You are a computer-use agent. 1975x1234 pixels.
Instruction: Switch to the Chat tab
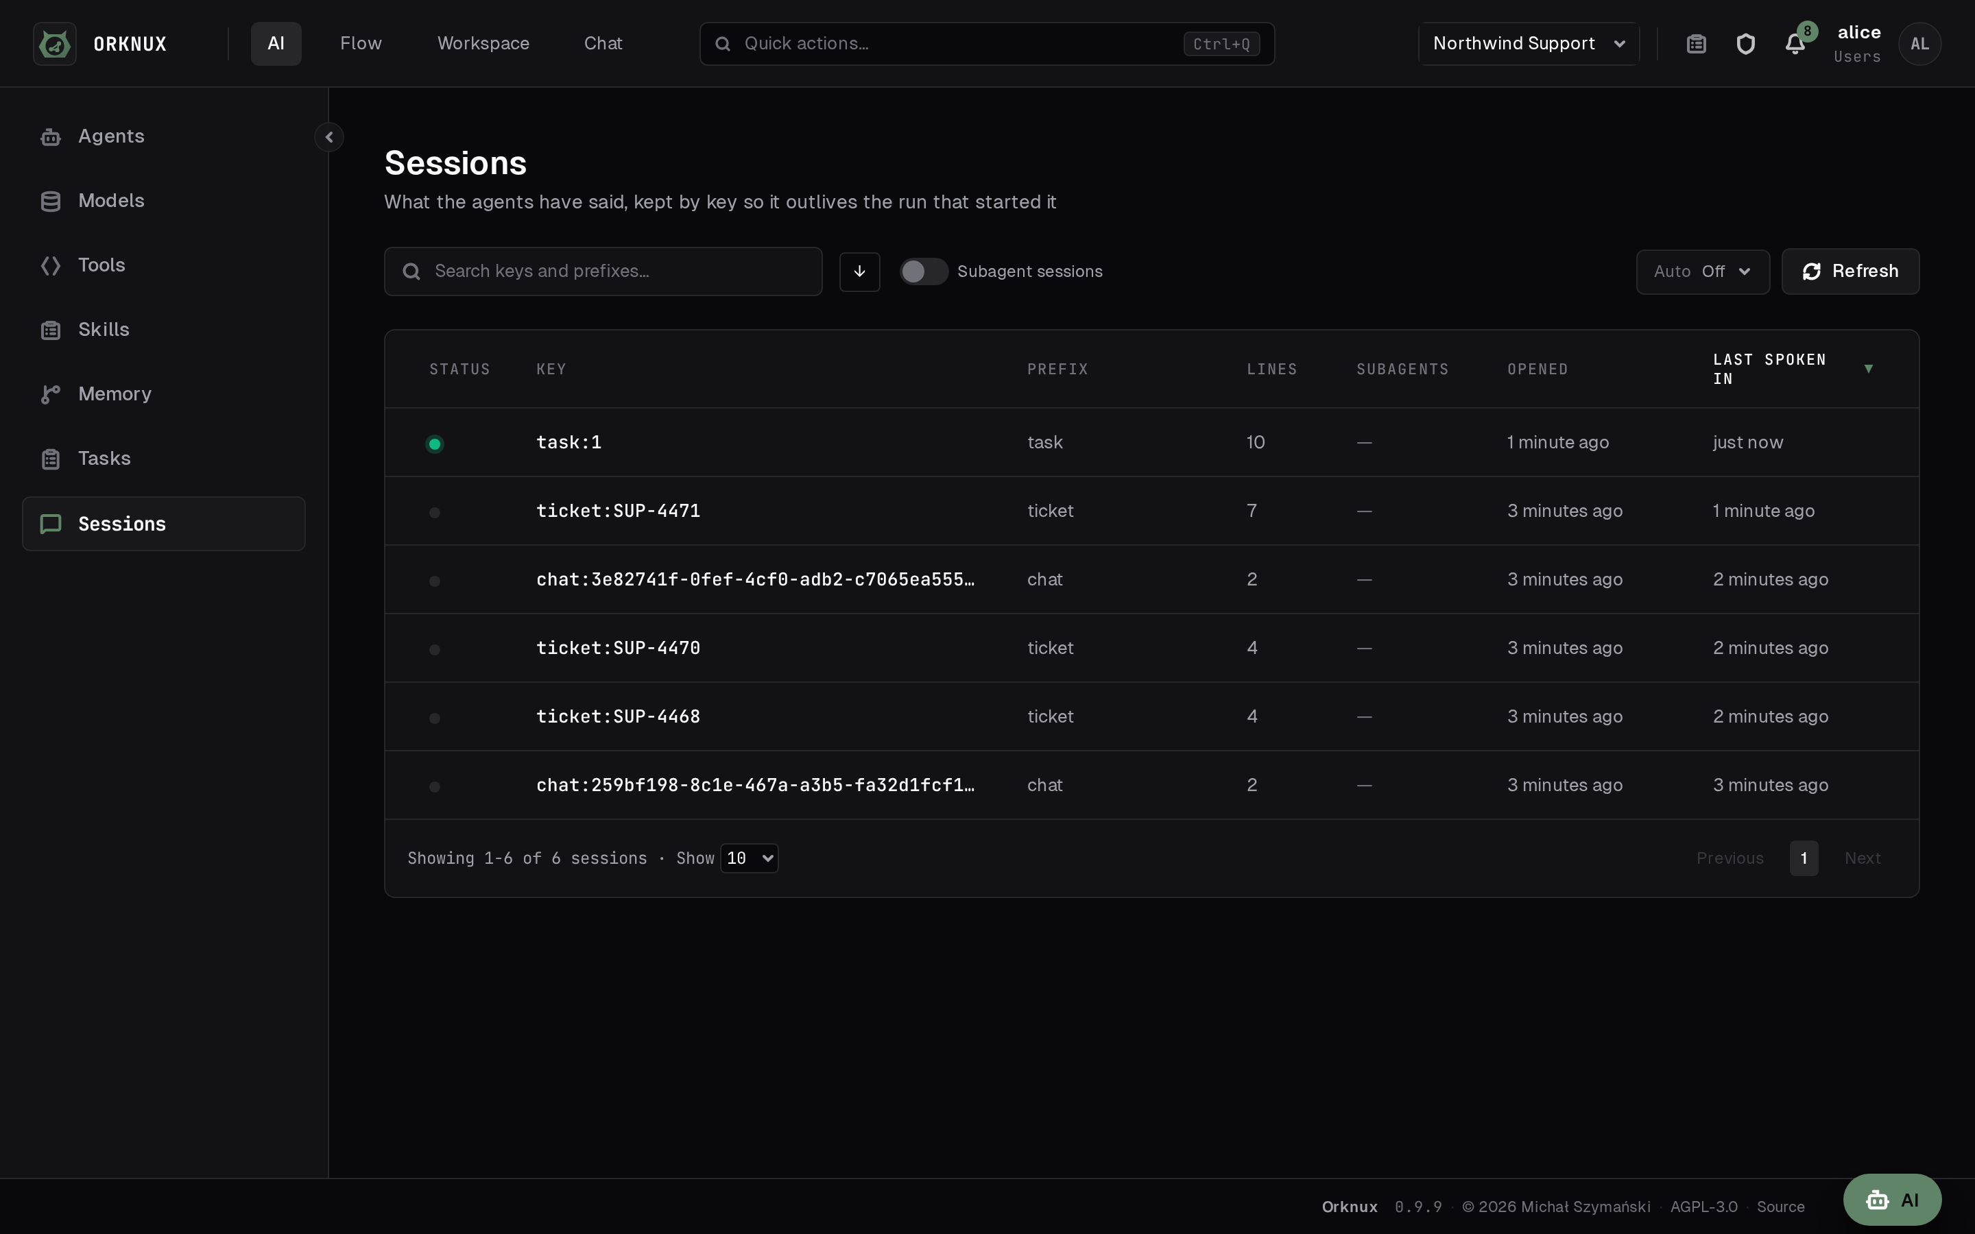point(603,44)
